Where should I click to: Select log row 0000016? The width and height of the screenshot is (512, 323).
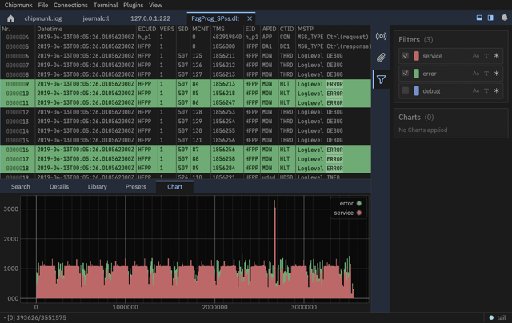point(186,150)
